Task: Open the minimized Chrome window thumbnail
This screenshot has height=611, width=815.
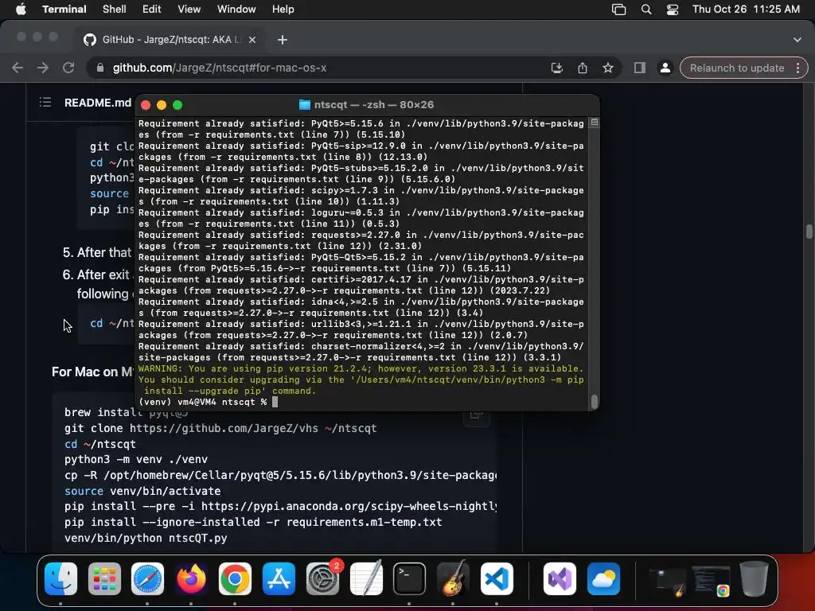Action: pos(711,582)
